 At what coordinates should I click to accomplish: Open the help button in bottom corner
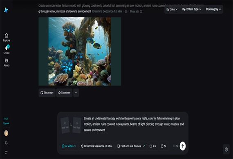(226, 149)
